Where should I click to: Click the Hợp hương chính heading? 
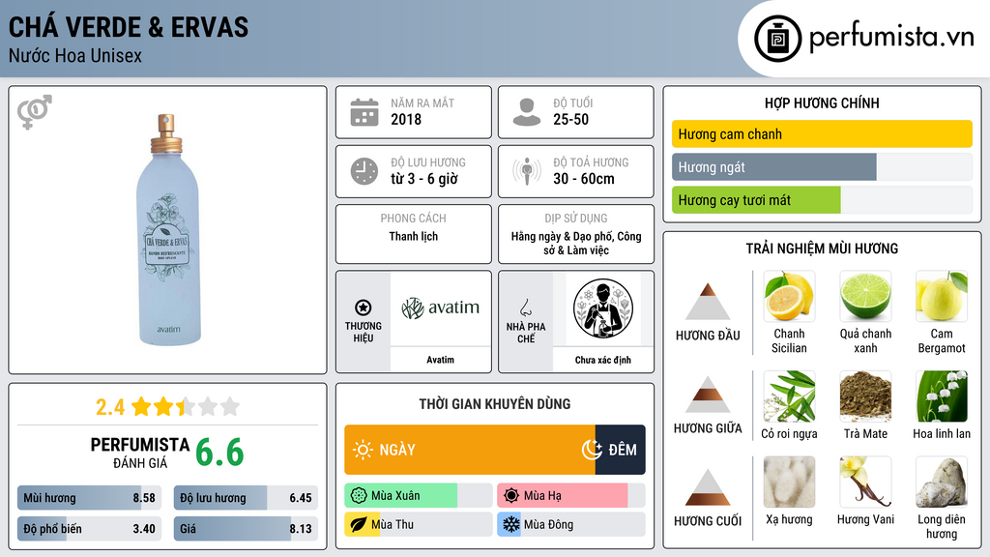(x=822, y=103)
